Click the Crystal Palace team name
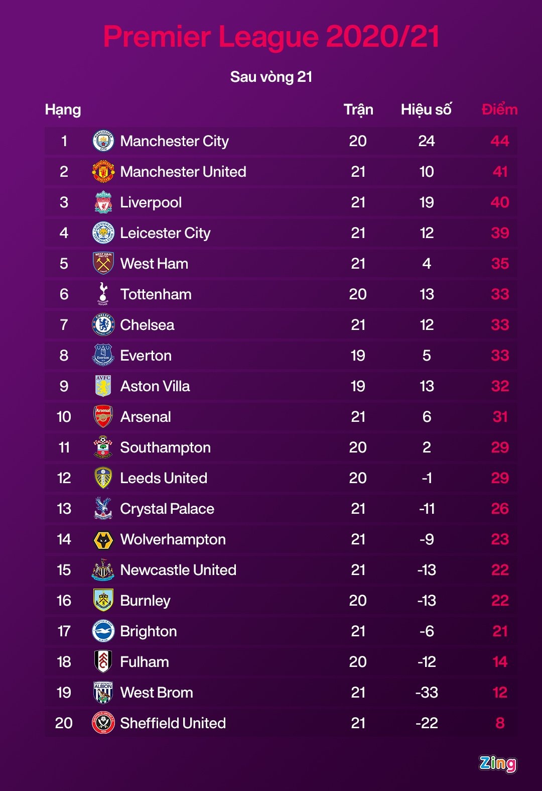This screenshot has width=542, height=791. 167,509
